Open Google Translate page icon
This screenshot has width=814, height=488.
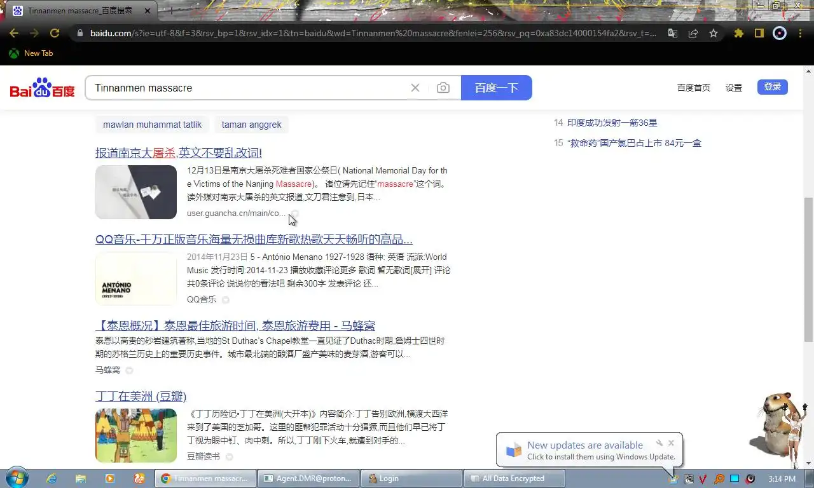(673, 33)
